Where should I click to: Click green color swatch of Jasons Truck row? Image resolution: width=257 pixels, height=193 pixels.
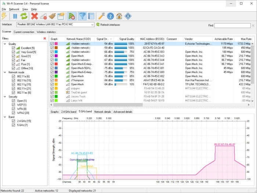click(x=56, y=96)
